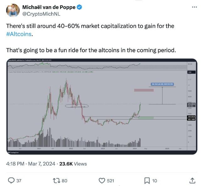Click the ellipse annotation on the chart

[x=77, y=106]
